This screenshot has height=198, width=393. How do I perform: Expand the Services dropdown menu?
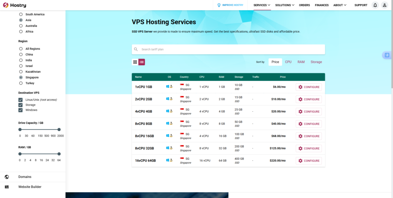tap(262, 5)
